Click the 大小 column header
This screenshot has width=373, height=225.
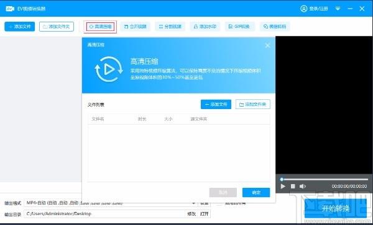tap(168, 119)
